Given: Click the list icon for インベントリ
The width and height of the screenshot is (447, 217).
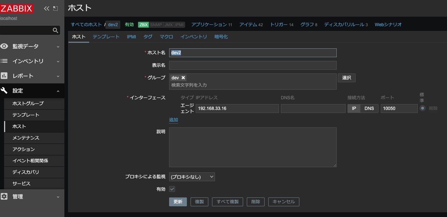Looking at the screenshot, I should [x=4, y=61].
